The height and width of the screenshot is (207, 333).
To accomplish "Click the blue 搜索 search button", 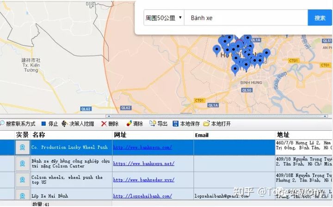I will (320, 18).
